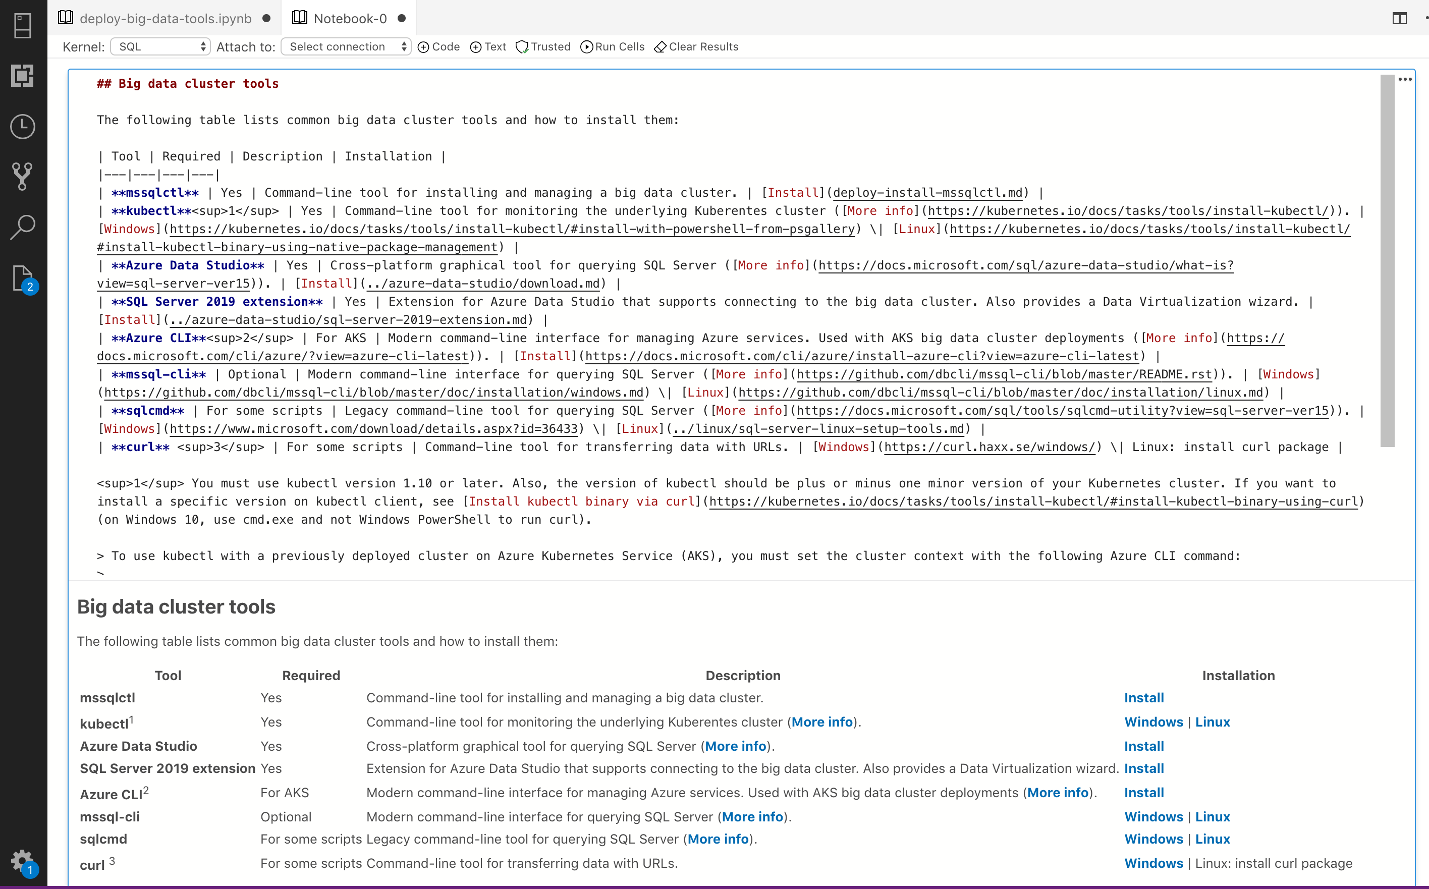
Task: Click the Trusted shield toggle
Action: click(x=542, y=46)
